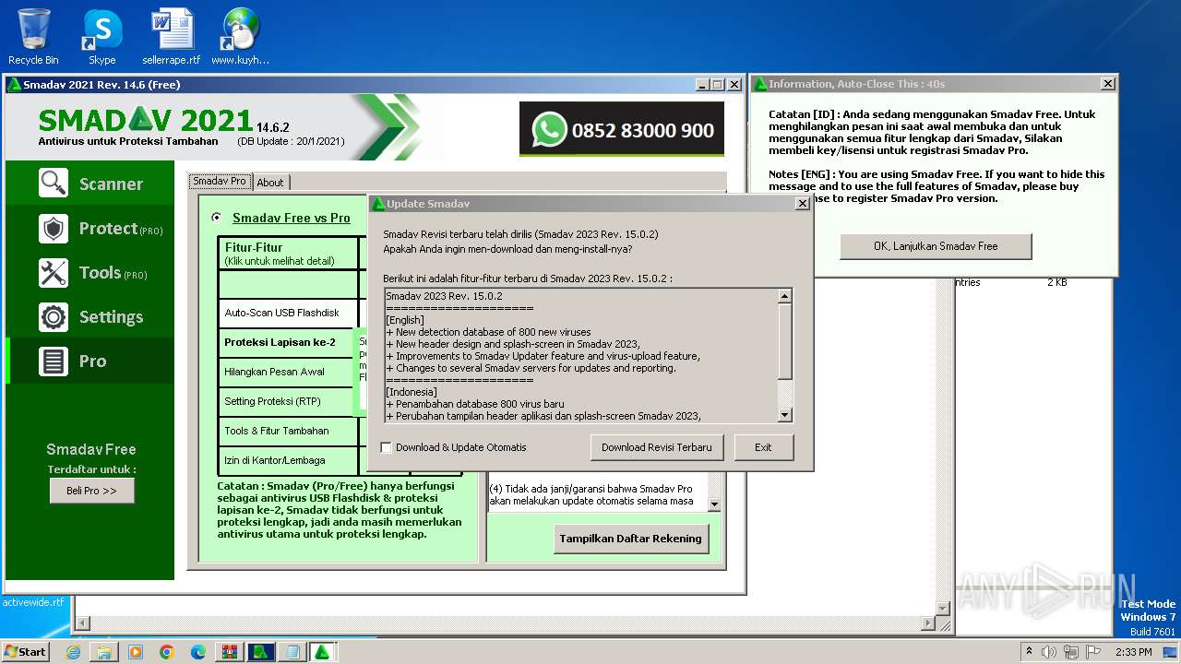The width and height of the screenshot is (1181, 664).
Task: Close the Information auto-close window
Action: pyautogui.click(x=1107, y=84)
